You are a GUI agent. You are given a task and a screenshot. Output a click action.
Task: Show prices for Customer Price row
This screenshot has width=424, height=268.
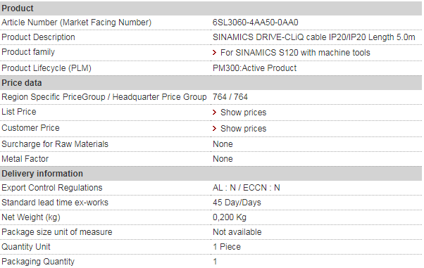click(244, 128)
